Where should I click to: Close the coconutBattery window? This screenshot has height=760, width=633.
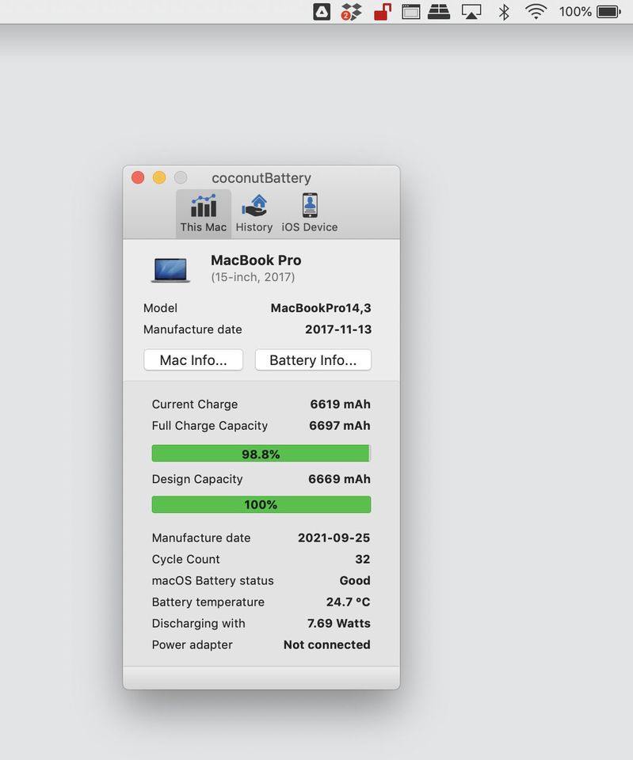[138, 178]
